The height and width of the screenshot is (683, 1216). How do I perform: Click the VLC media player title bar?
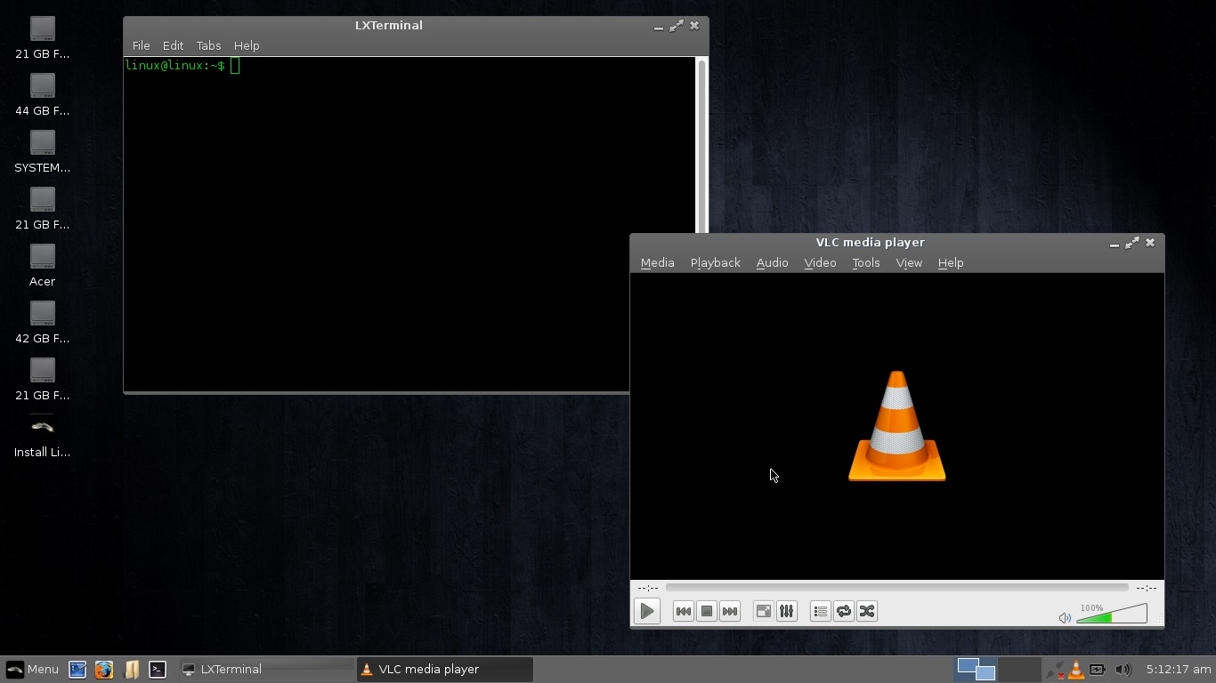click(870, 243)
